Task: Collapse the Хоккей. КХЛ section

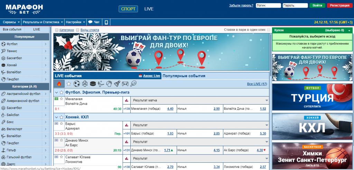Action: click(56, 117)
